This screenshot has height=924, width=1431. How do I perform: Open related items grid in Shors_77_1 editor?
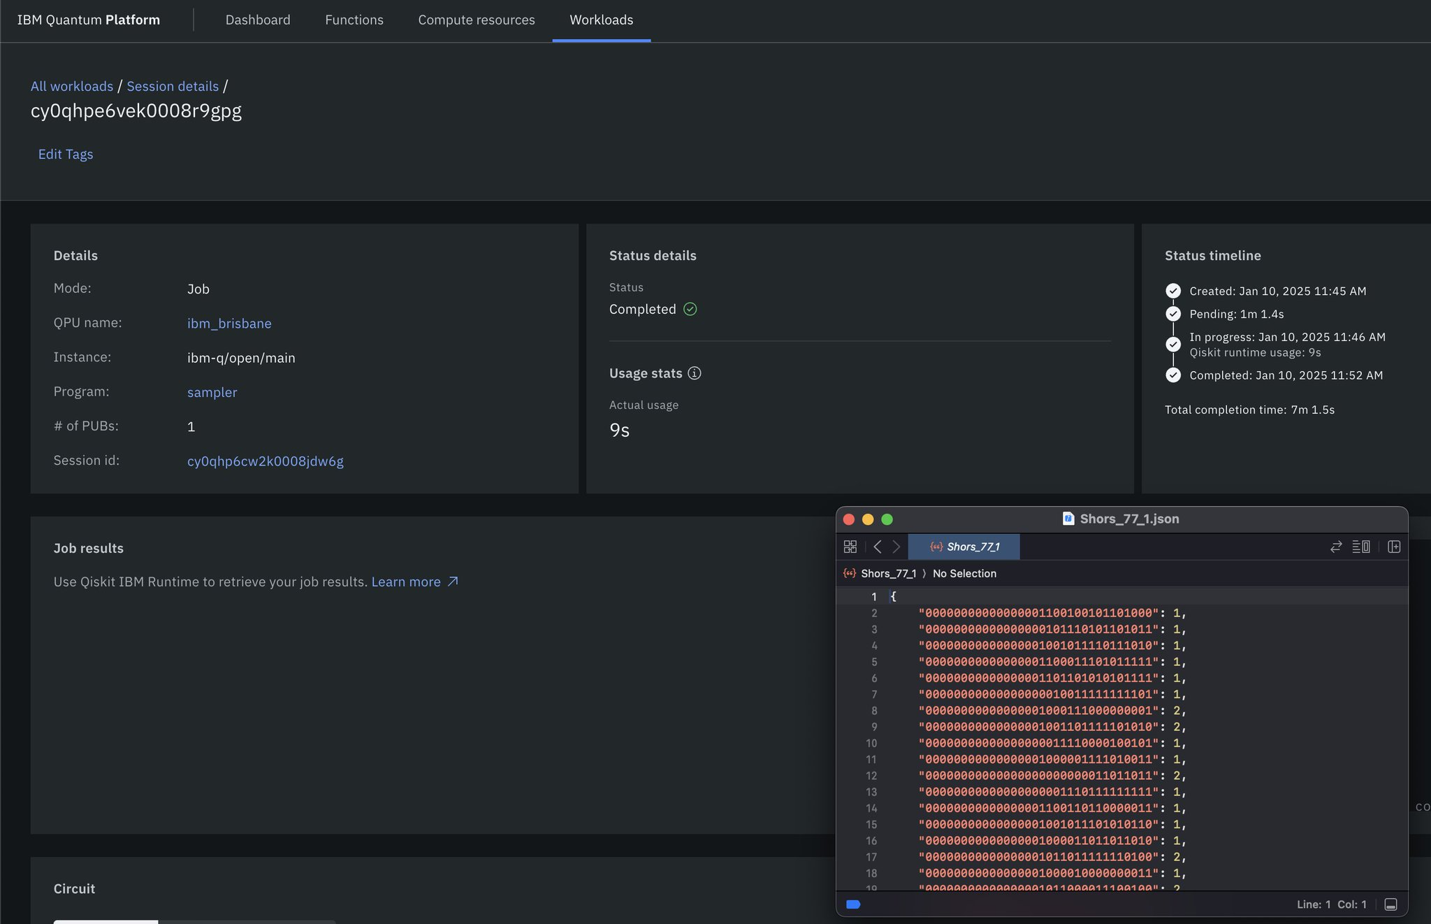850,547
